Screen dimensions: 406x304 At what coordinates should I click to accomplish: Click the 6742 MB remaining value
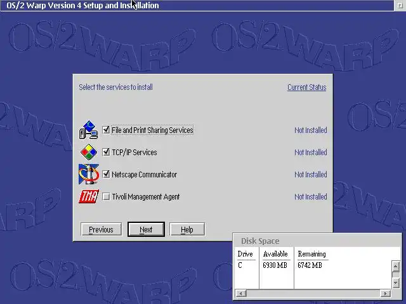pyautogui.click(x=310, y=265)
